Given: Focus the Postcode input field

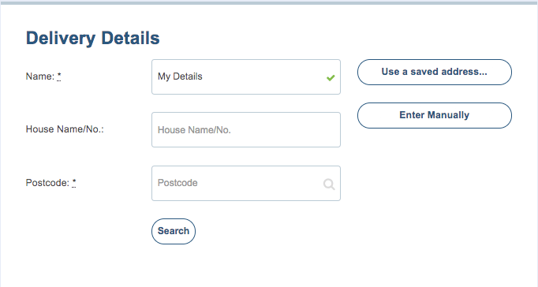Looking at the screenshot, I should 246,184.
